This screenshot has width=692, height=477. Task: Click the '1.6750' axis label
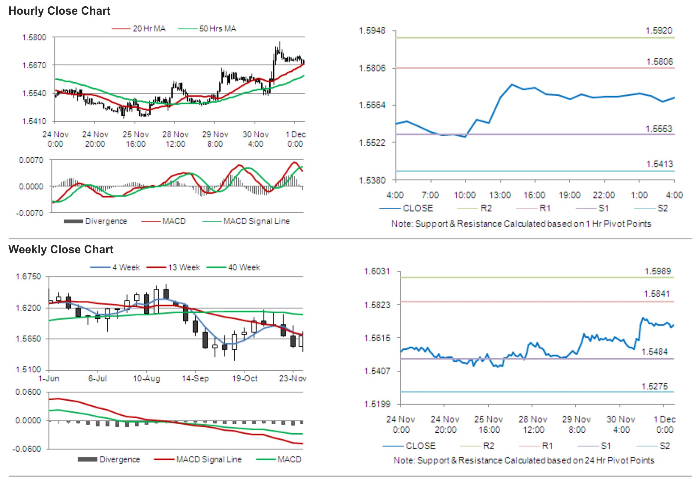[28, 277]
